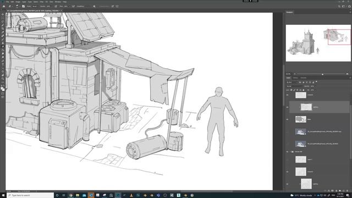Screen dimensions: 352x198
Task: Expand the layer group folder
Action: [290, 152]
